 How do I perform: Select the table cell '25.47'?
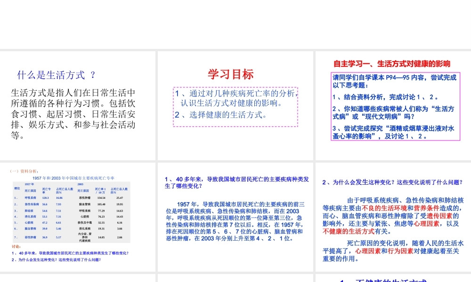(x=120, y=198)
